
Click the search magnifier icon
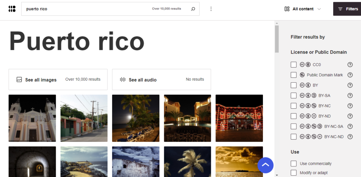coord(193,9)
